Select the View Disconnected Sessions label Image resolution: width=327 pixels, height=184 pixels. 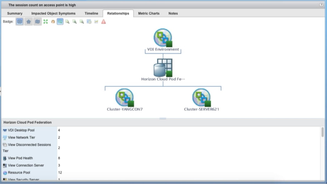click(x=29, y=145)
